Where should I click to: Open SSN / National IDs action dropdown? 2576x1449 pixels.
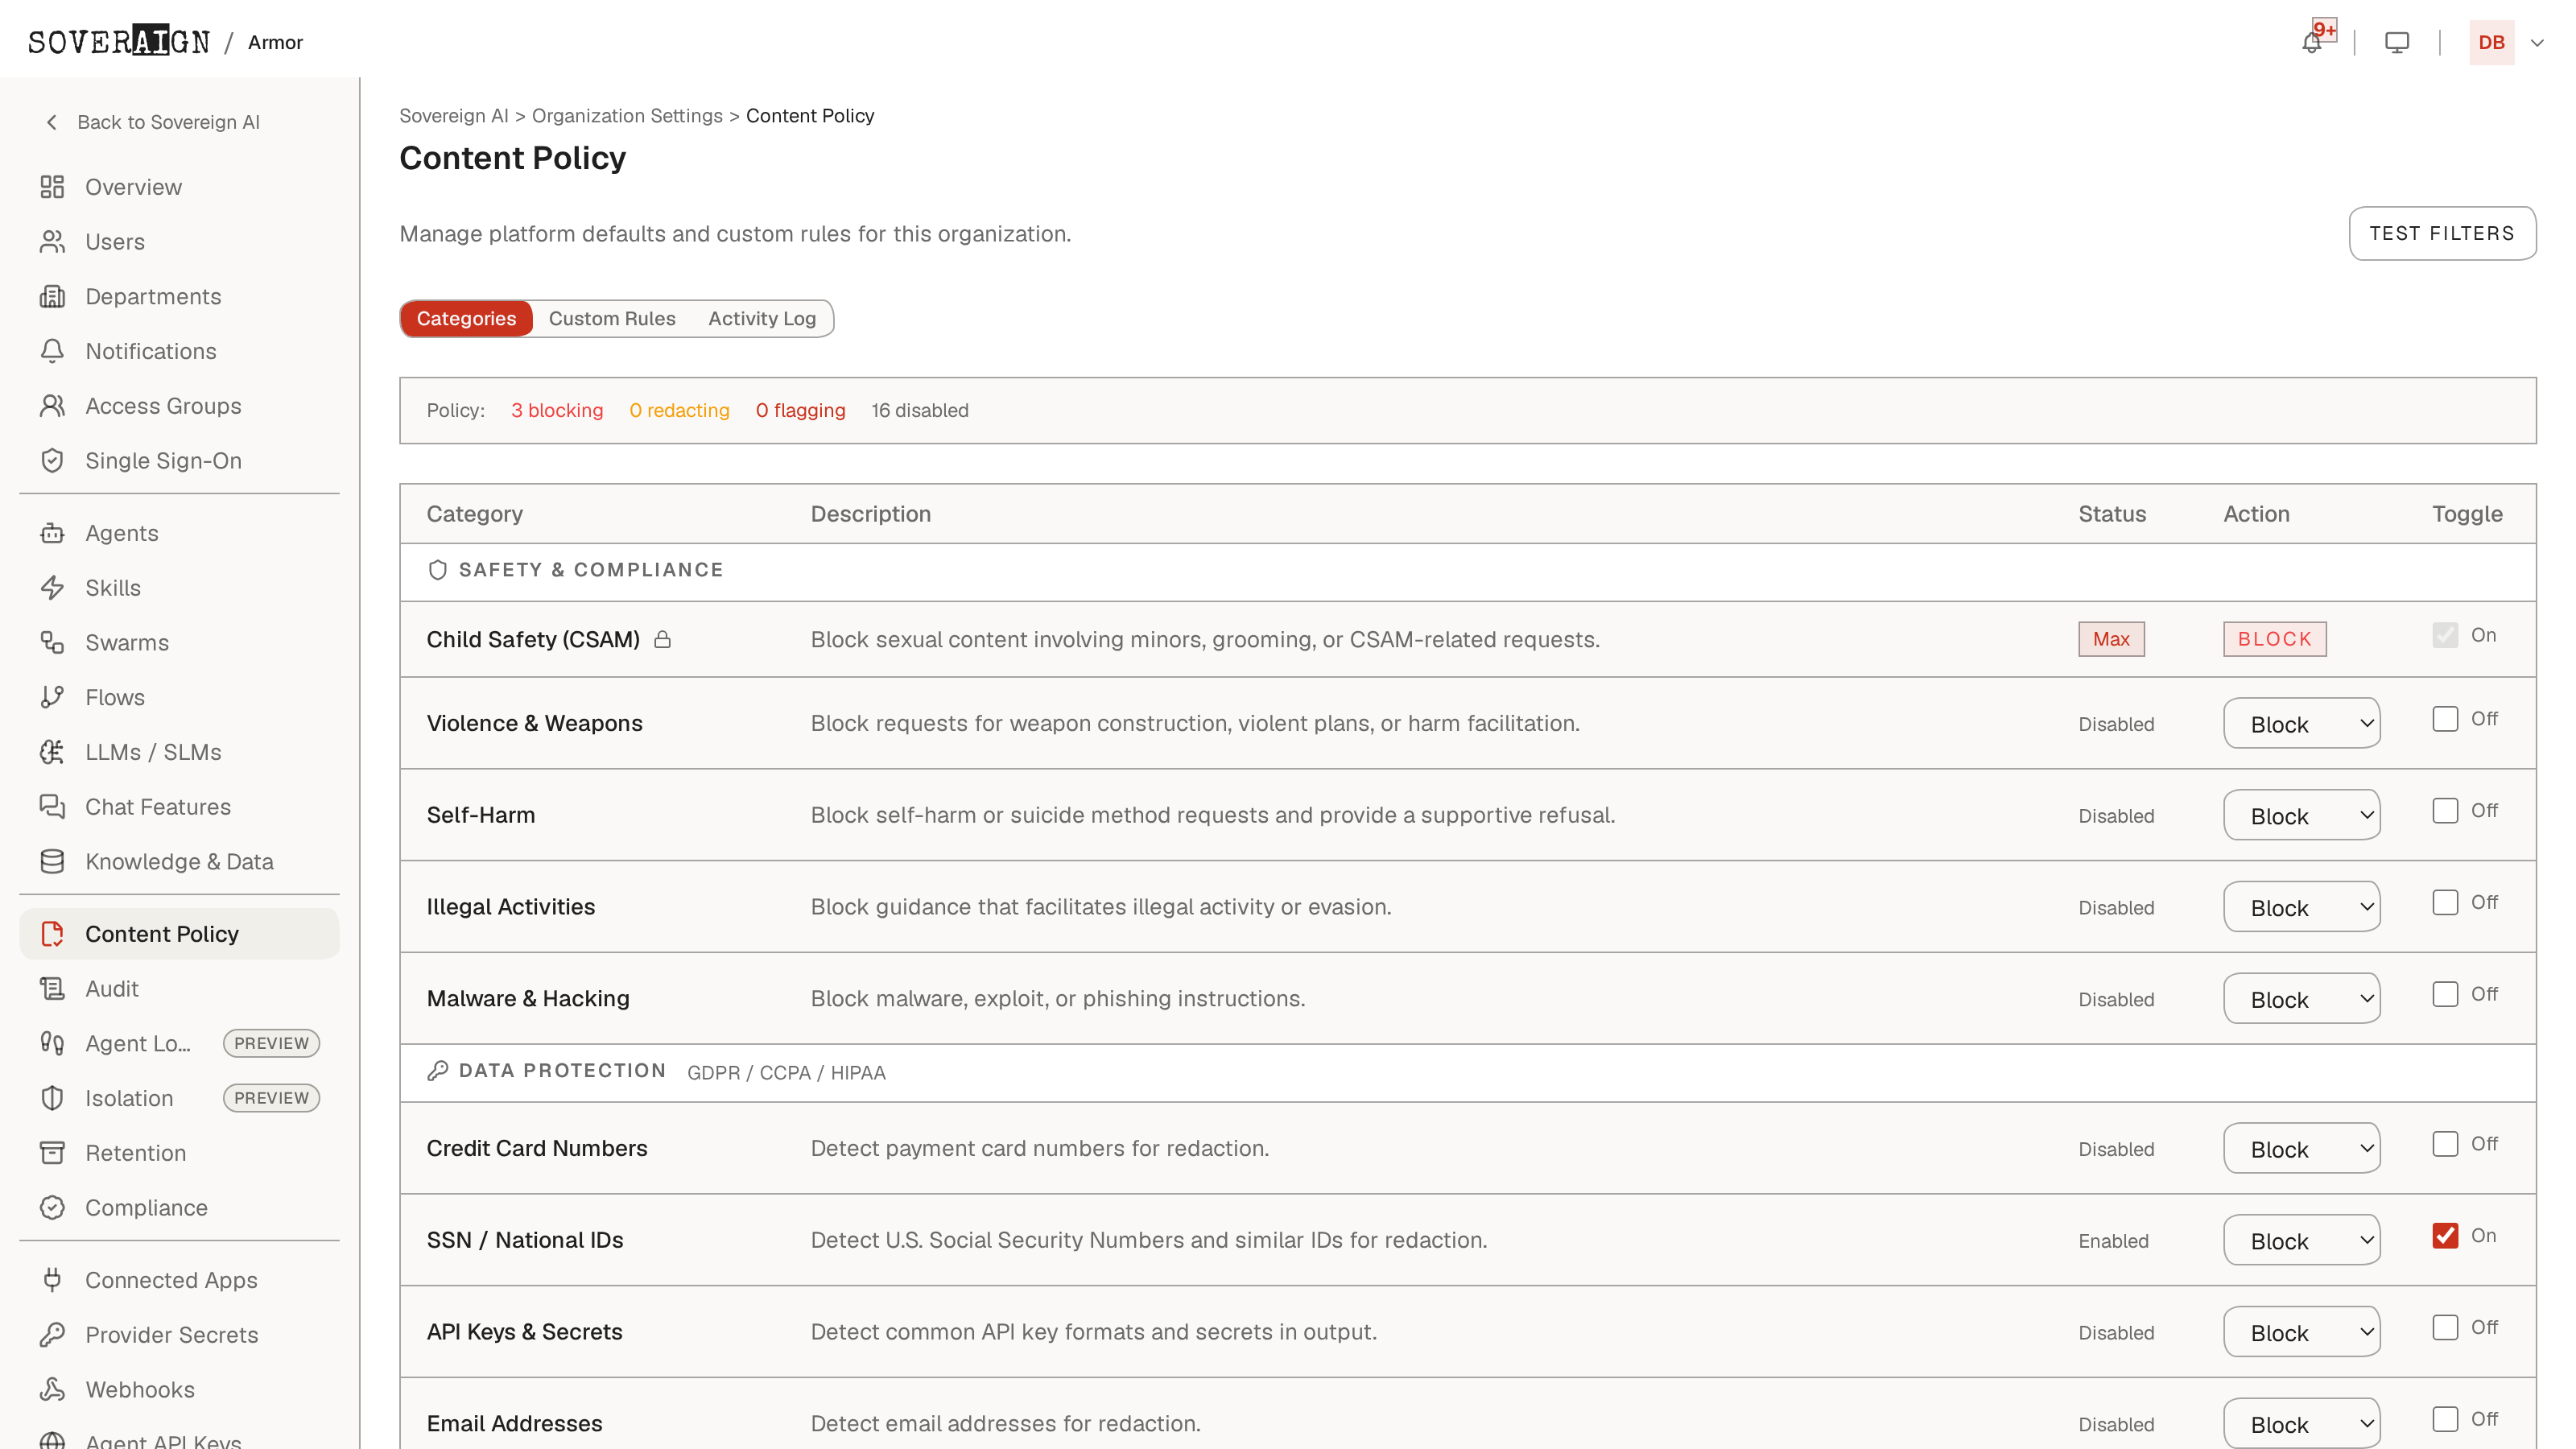pos(2301,1240)
